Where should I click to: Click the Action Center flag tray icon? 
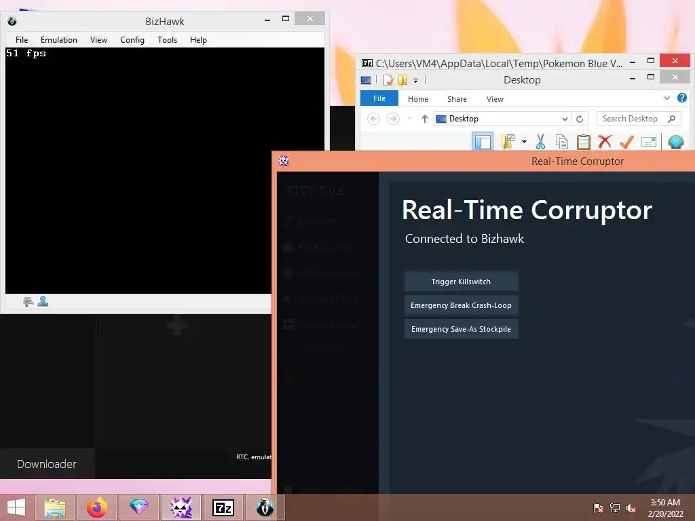pyautogui.click(x=599, y=508)
